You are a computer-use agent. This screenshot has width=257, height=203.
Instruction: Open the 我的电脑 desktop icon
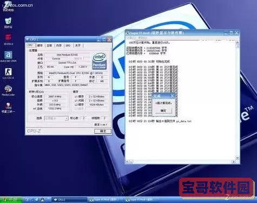[x=8, y=6]
